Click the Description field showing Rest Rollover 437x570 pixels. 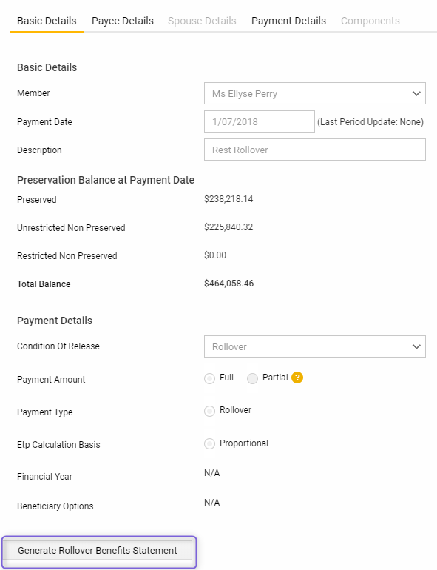(314, 150)
